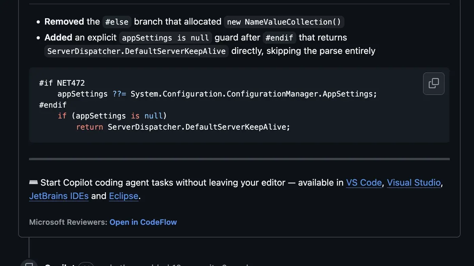Screen dimensions: 474x266
Task: Copy the code block contents
Action: [434, 84]
